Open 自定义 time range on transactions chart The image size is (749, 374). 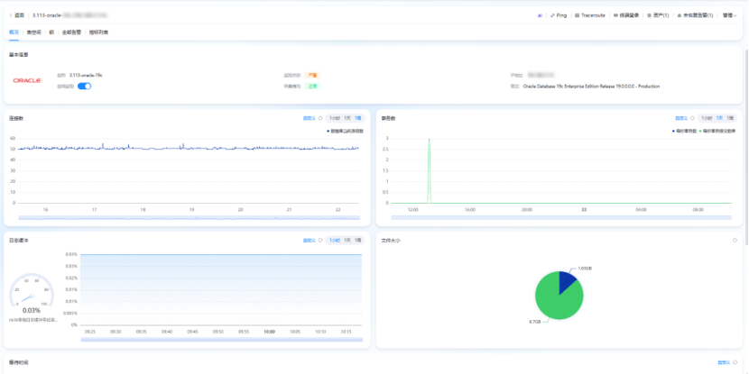[x=682, y=118]
